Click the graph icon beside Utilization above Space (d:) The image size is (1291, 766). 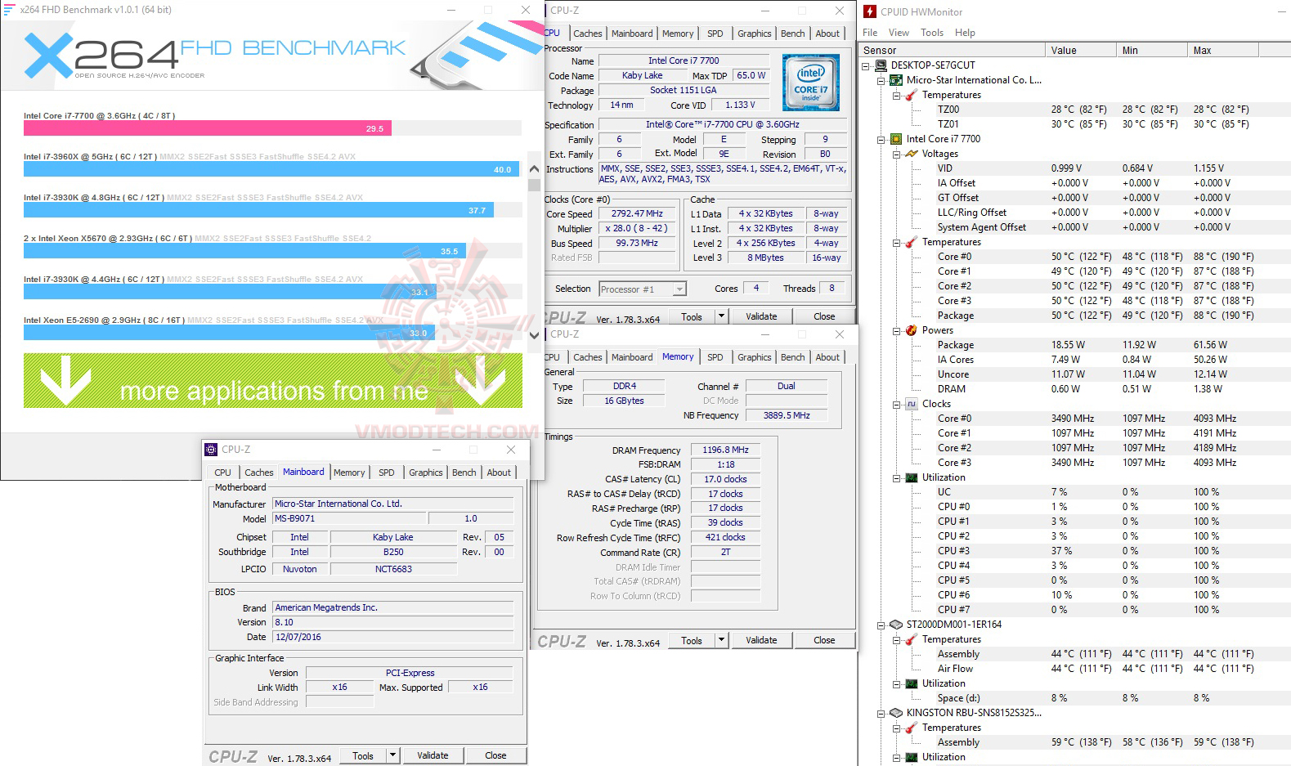tap(911, 683)
